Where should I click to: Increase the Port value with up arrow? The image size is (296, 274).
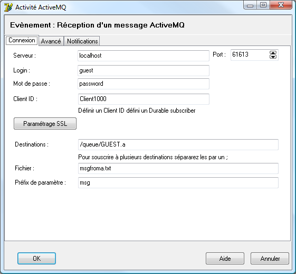(x=273, y=52)
